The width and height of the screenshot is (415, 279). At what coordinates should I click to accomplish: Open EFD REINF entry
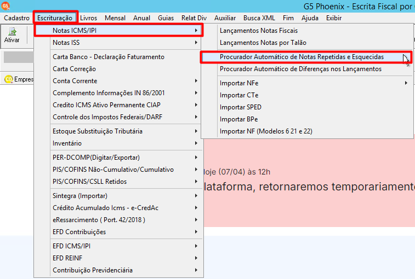coord(118,258)
